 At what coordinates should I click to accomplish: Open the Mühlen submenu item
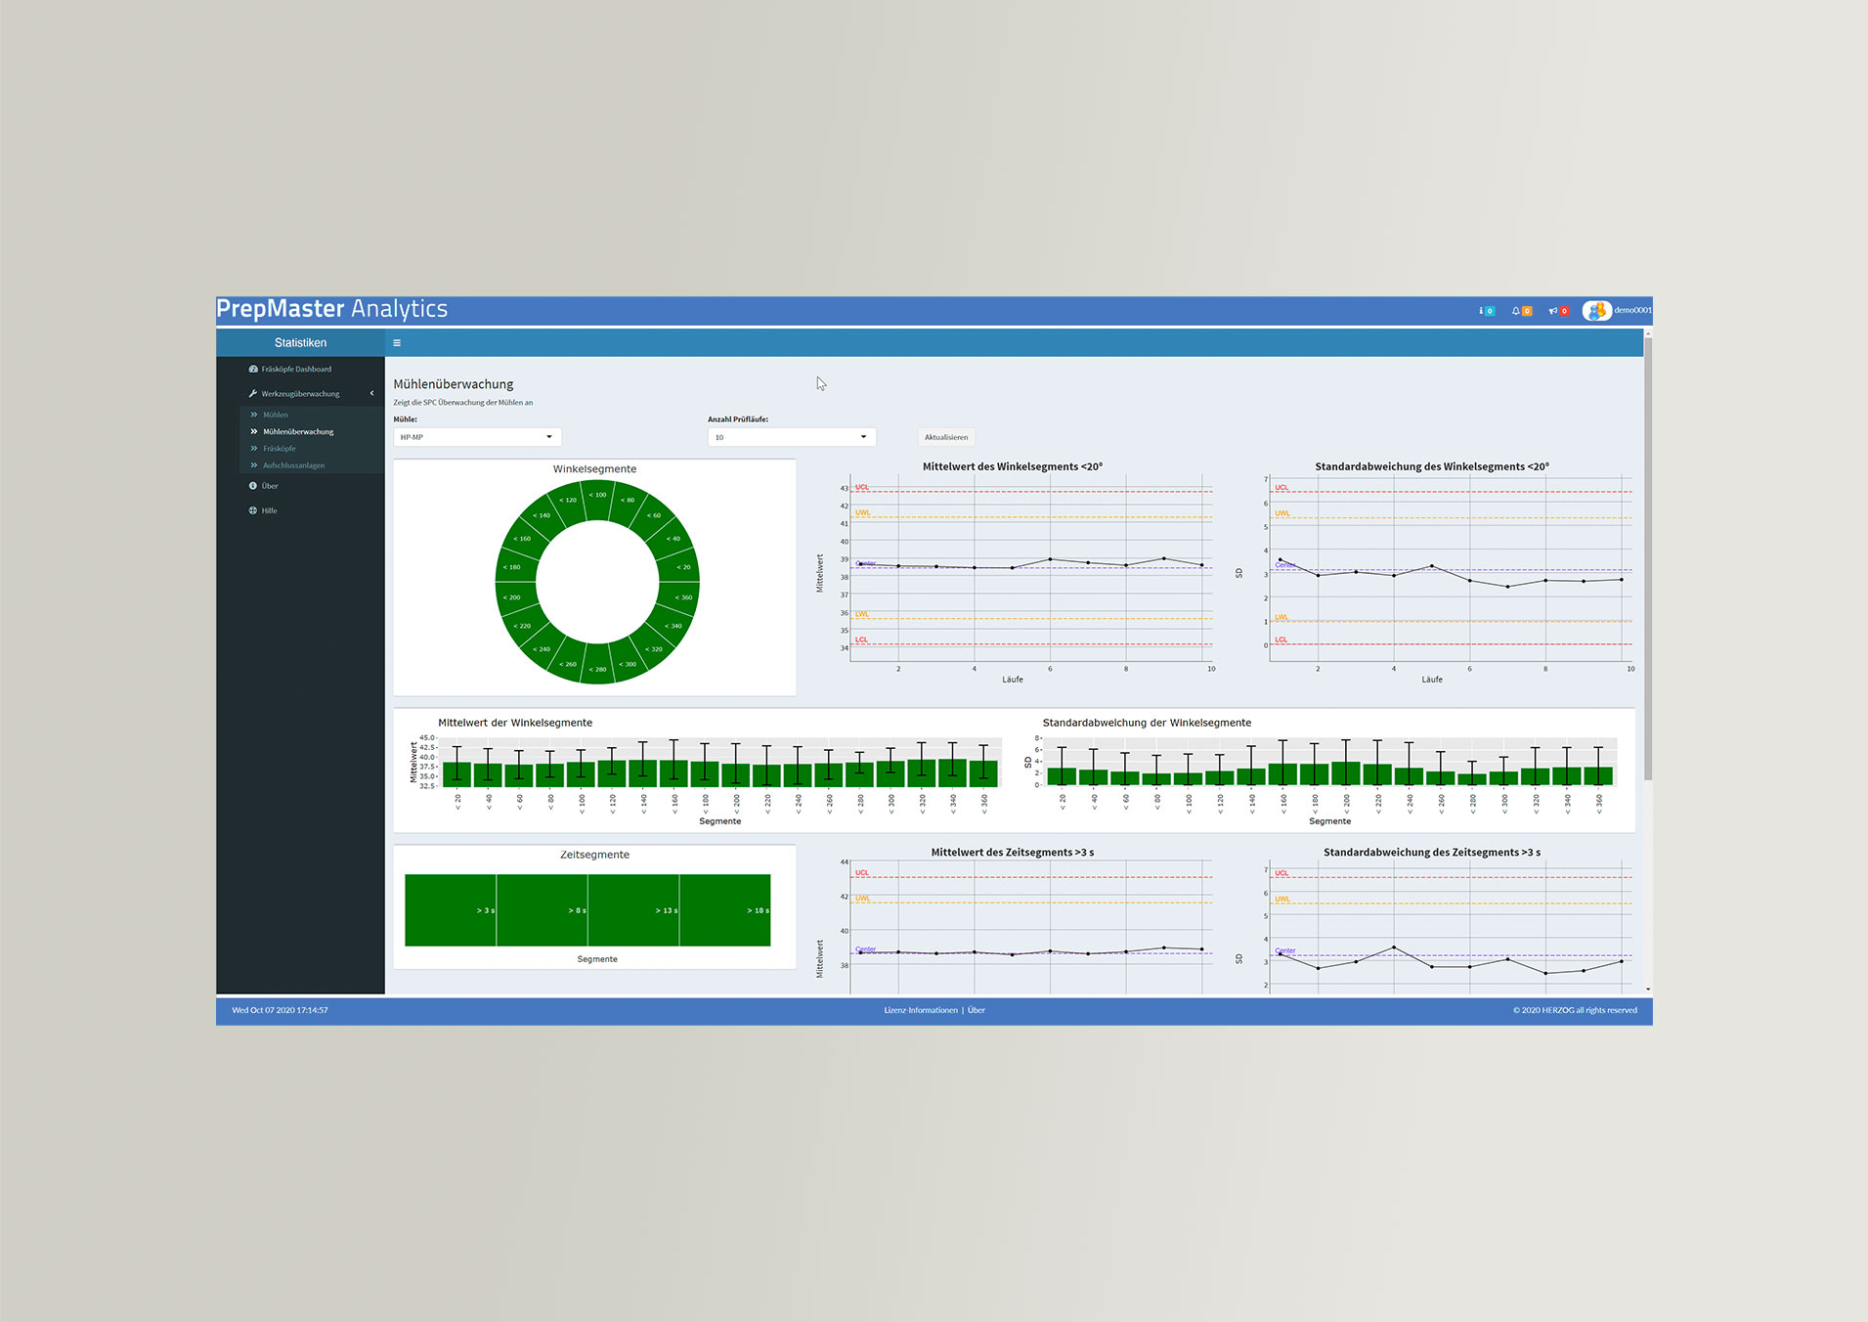[276, 415]
